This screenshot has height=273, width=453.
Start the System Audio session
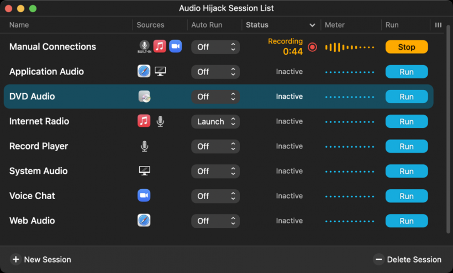click(x=407, y=171)
